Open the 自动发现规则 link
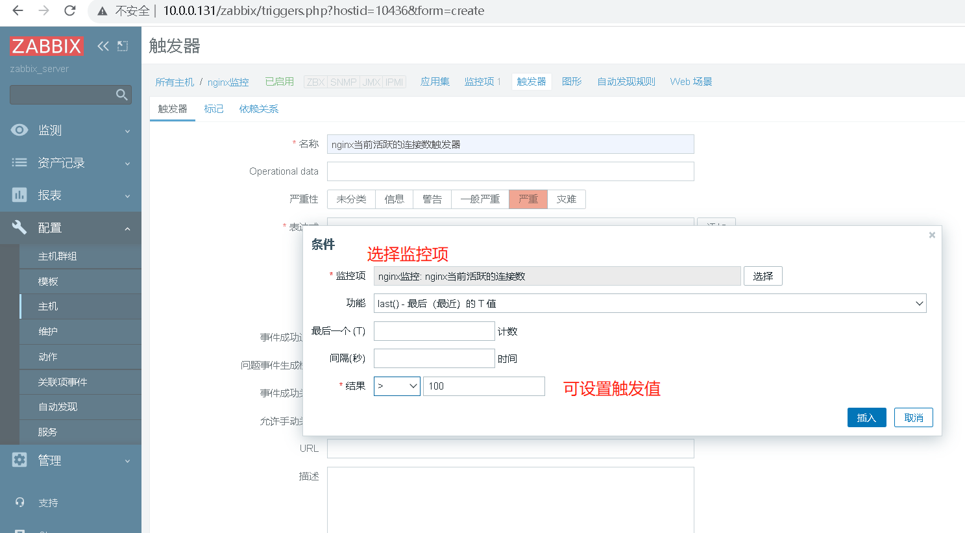 626,82
